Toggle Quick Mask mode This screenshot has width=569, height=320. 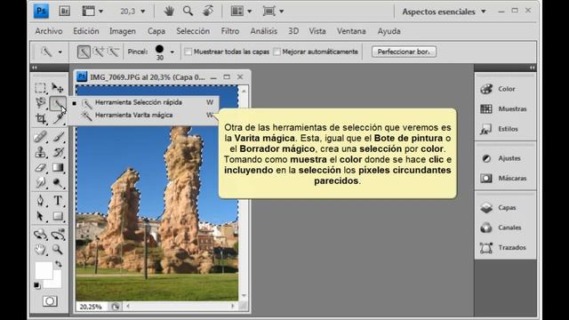point(50,301)
